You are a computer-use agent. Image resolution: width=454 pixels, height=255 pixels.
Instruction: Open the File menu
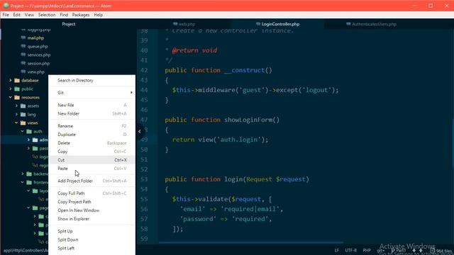tap(6, 15)
